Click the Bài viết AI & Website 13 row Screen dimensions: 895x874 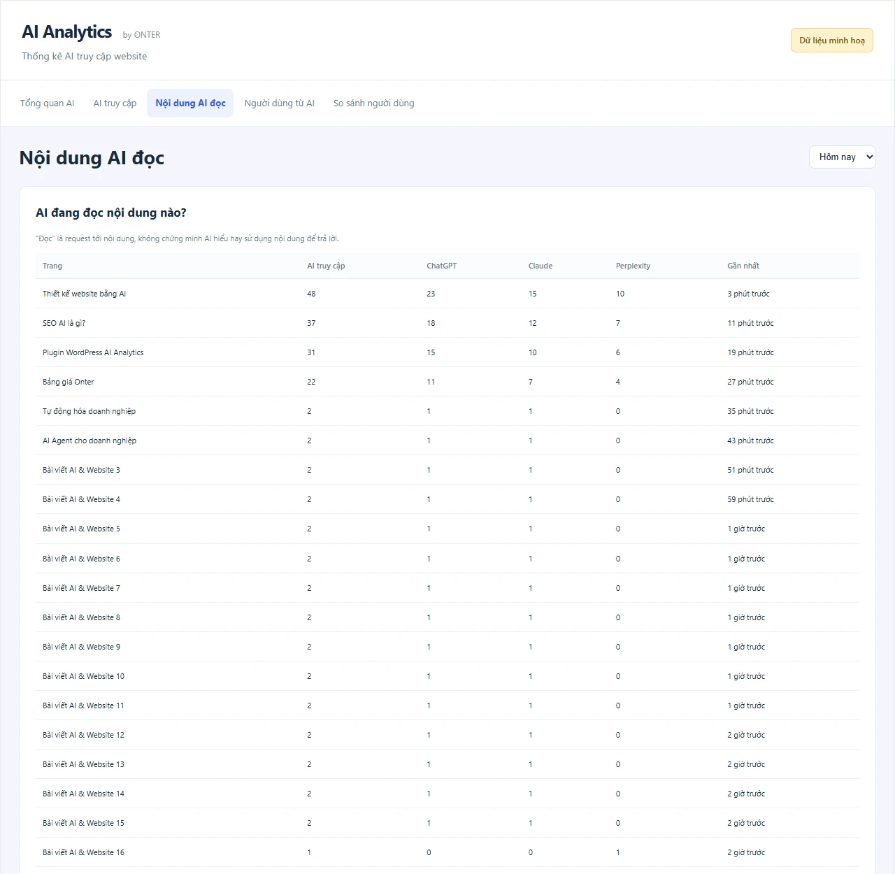[x=447, y=764]
